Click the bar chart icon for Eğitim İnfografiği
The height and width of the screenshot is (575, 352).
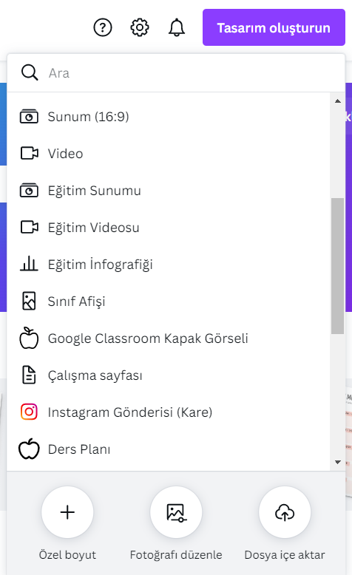click(x=29, y=264)
